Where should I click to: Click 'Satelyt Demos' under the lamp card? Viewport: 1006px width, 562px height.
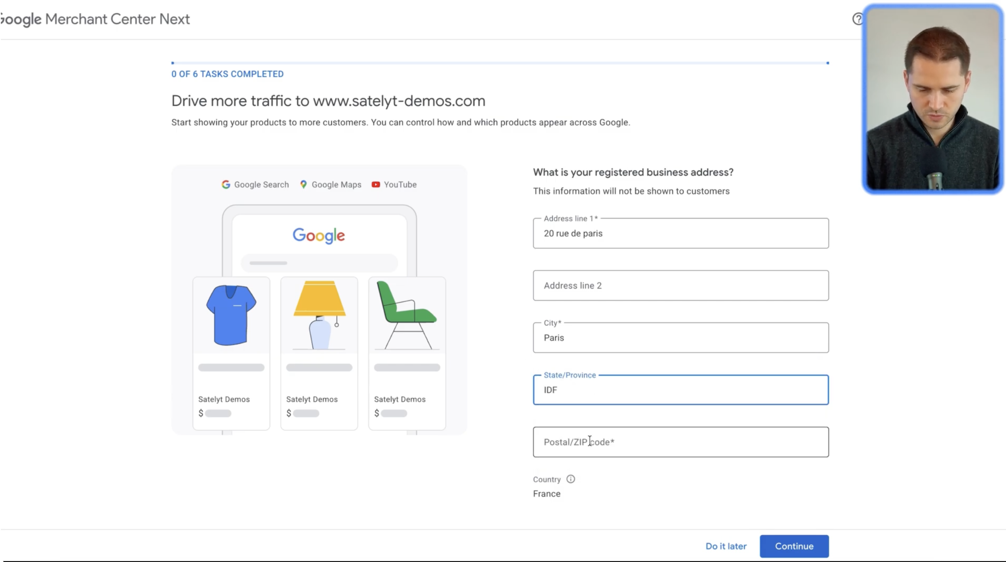pyautogui.click(x=312, y=399)
